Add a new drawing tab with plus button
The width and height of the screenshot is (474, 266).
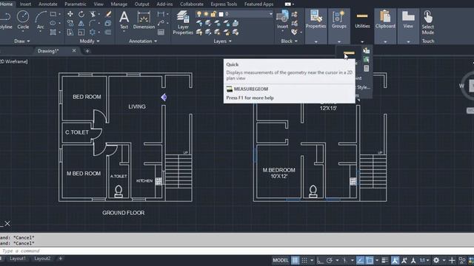(87, 51)
